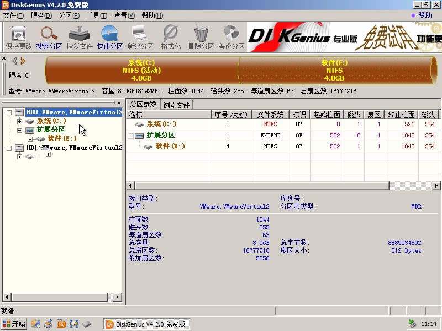Click the 赞助 link
Viewport: 442px width, 331px height.
[x=424, y=15]
